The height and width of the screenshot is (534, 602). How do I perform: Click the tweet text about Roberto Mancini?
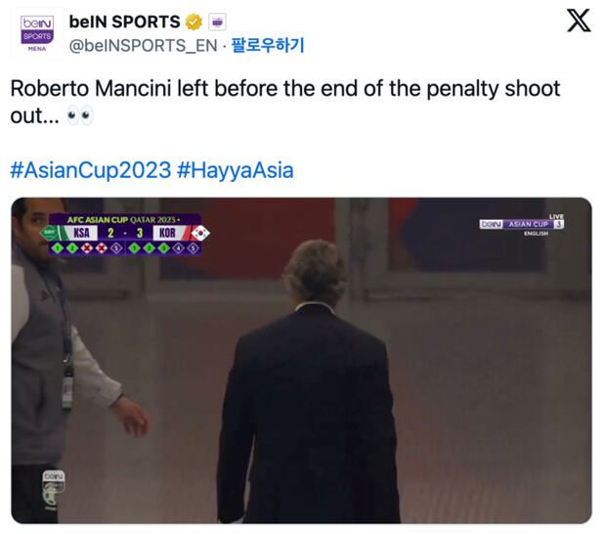[285, 102]
